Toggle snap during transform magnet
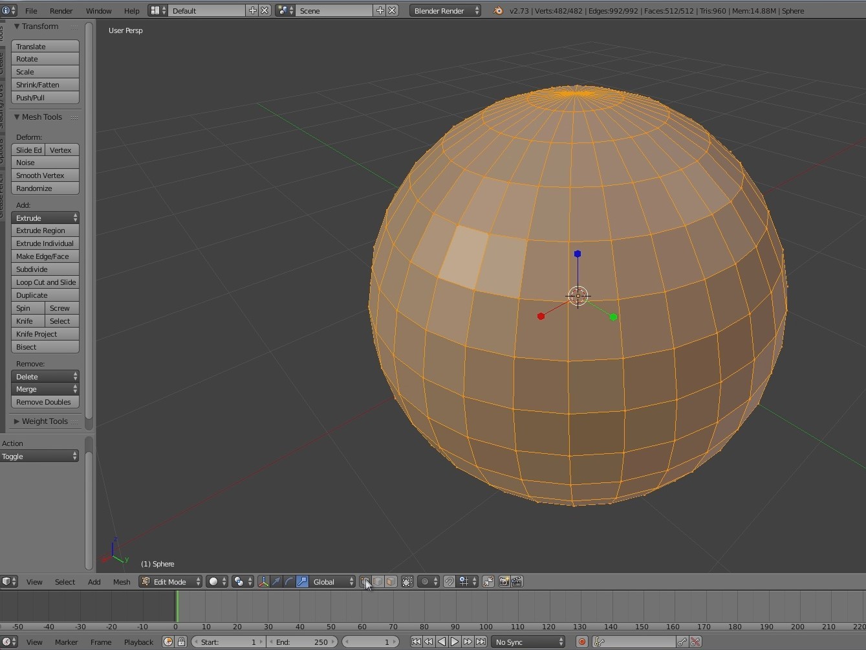The height and width of the screenshot is (650, 866). (x=449, y=581)
